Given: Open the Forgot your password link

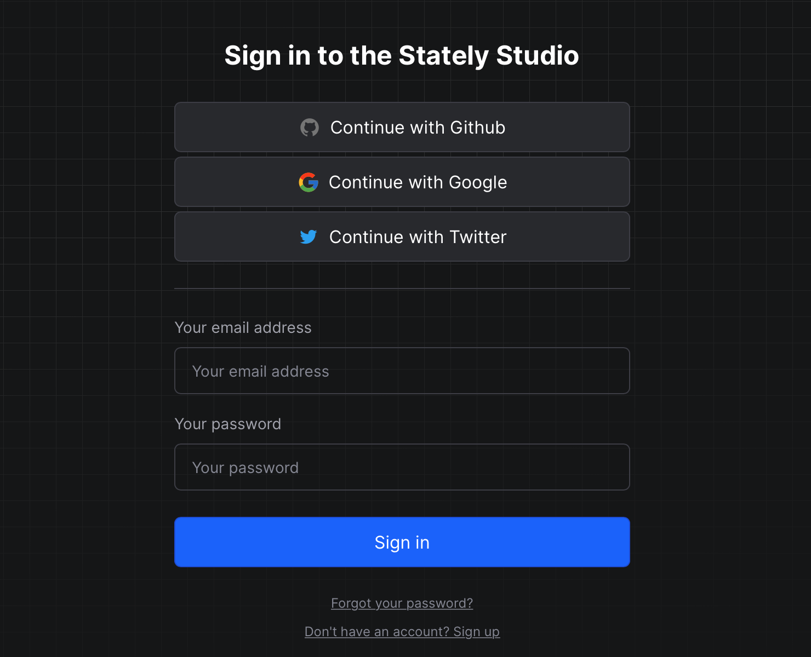Looking at the screenshot, I should pyautogui.click(x=402, y=603).
